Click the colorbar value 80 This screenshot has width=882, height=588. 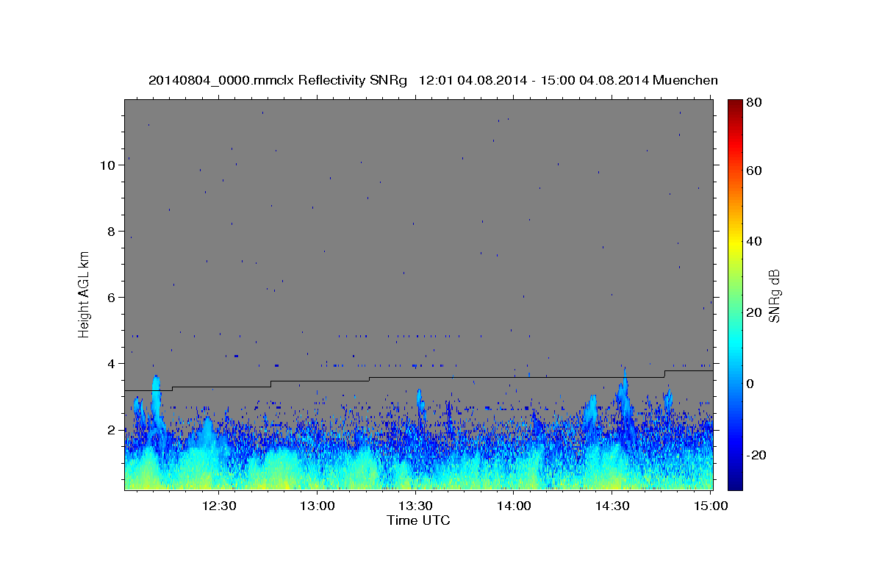point(755,103)
